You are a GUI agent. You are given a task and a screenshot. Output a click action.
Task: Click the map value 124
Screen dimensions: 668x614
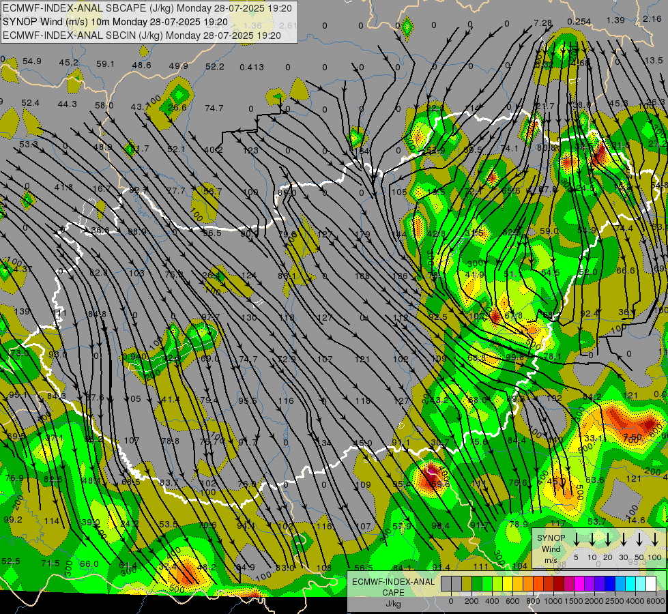point(249,275)
